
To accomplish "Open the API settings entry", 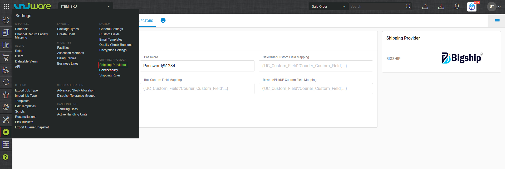I will click(17, 67).
